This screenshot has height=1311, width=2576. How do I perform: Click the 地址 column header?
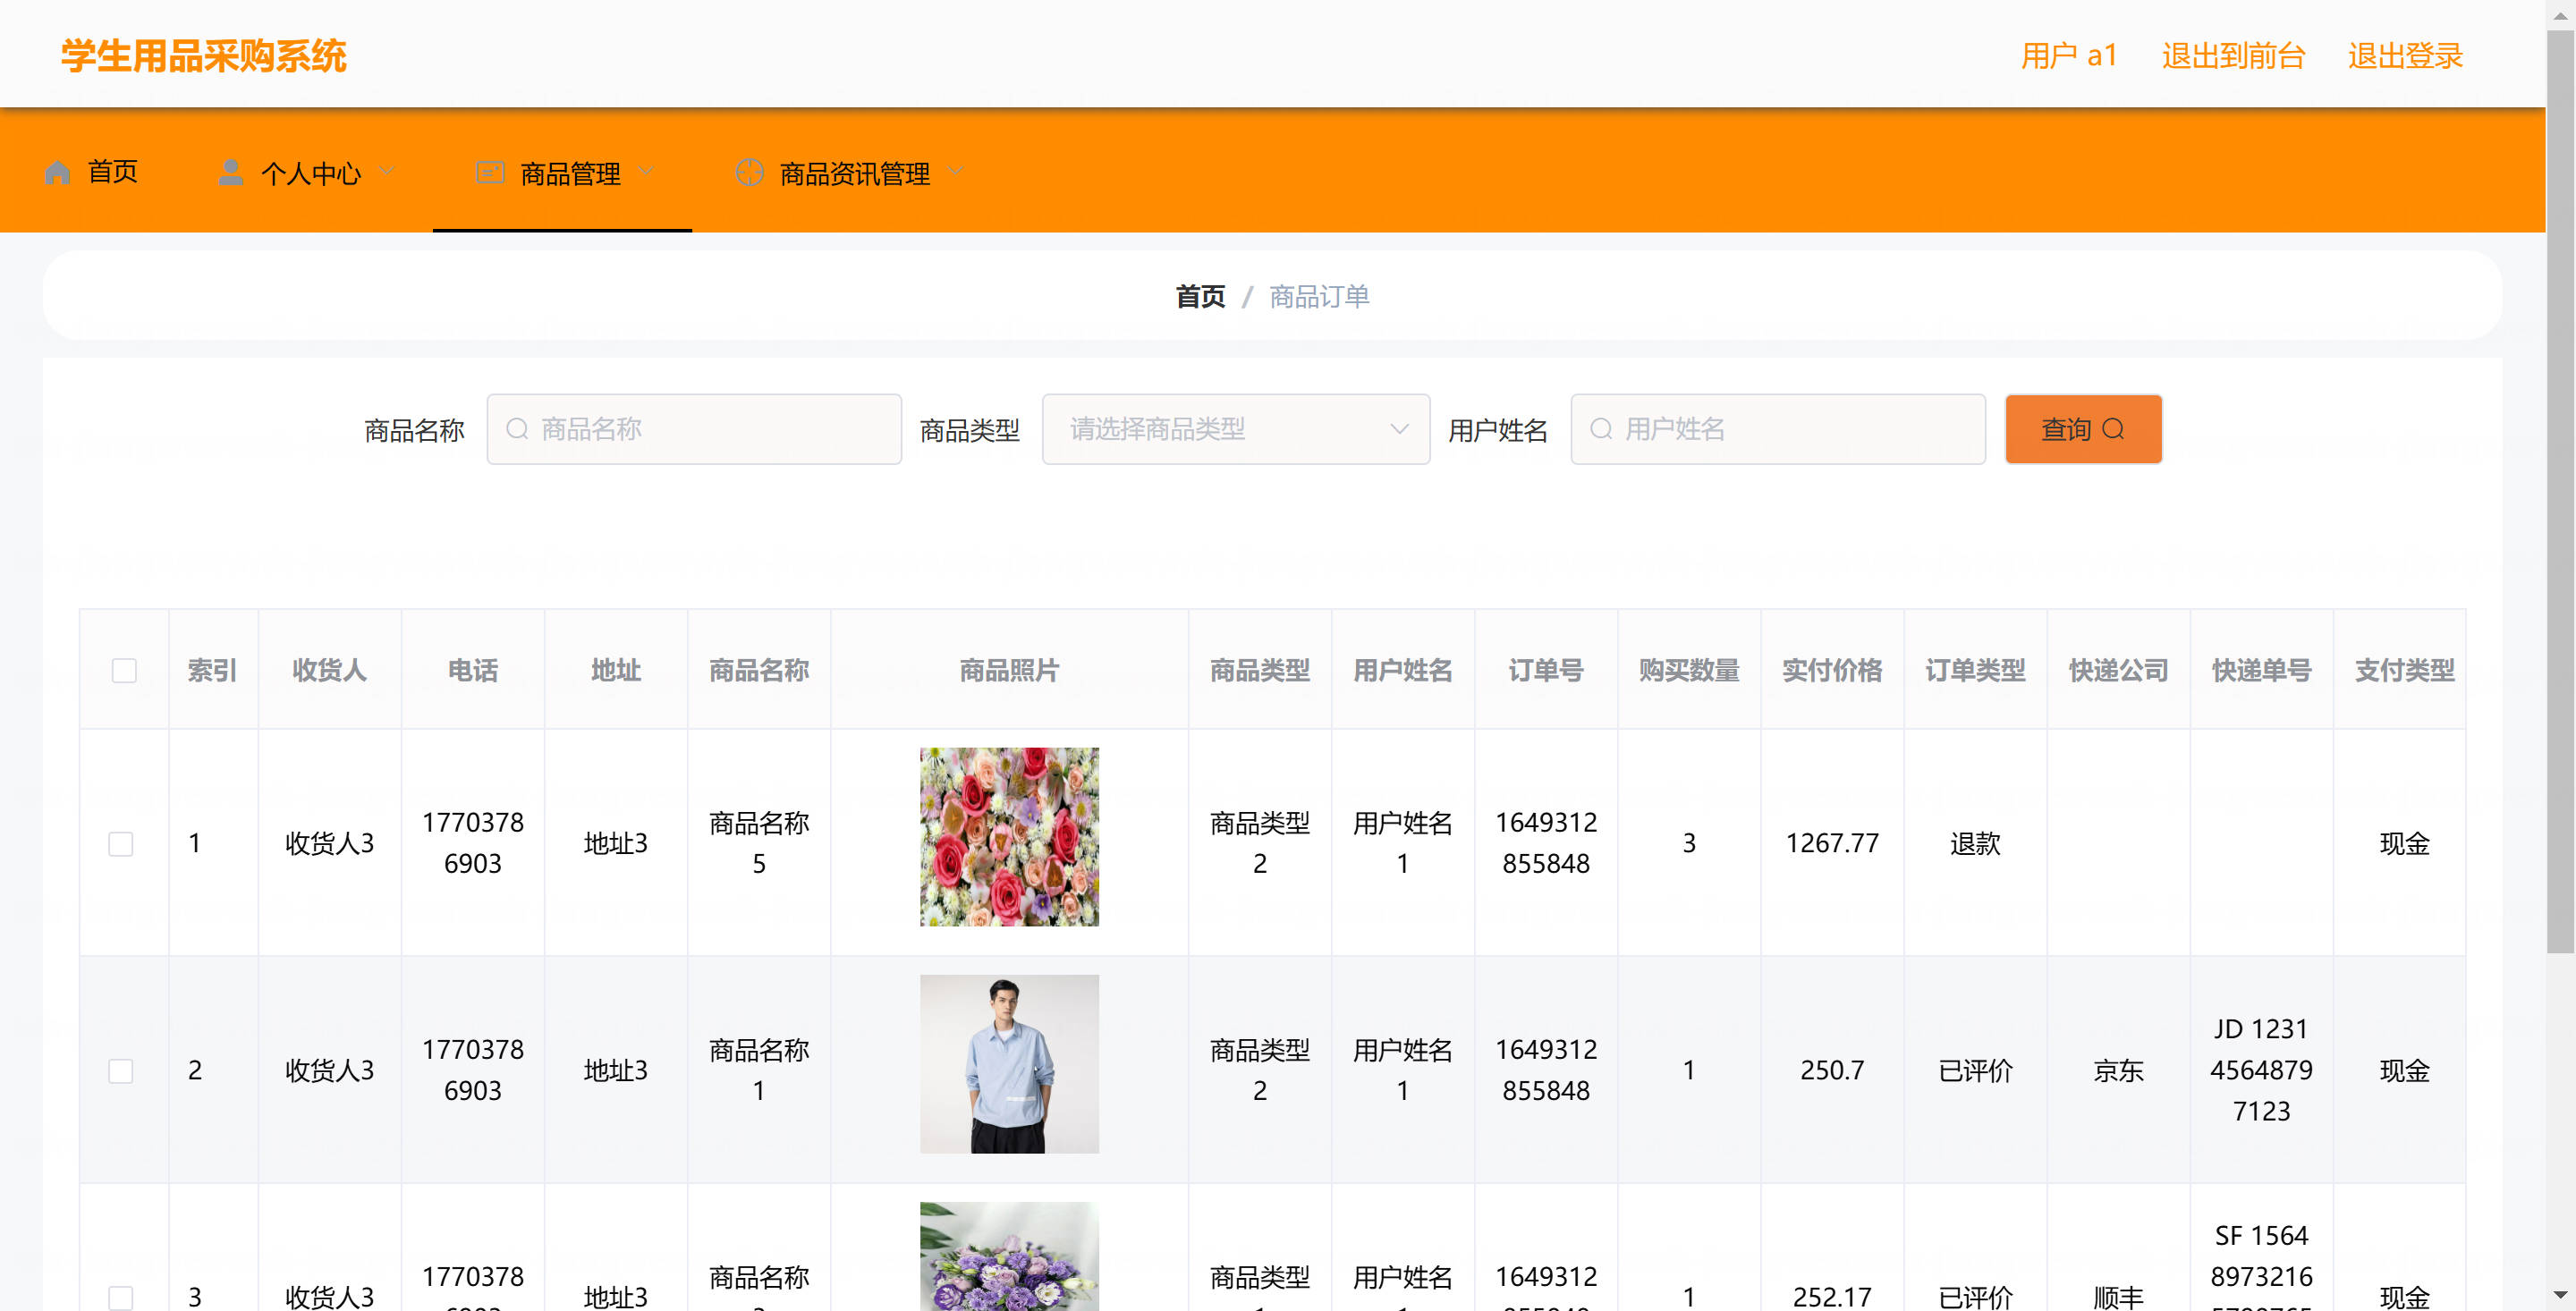tap(615, 670)
